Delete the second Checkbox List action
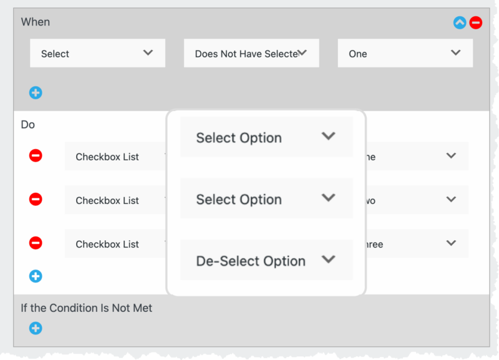The width and height of the screenshot is (499, 360). tap(36, 200)
